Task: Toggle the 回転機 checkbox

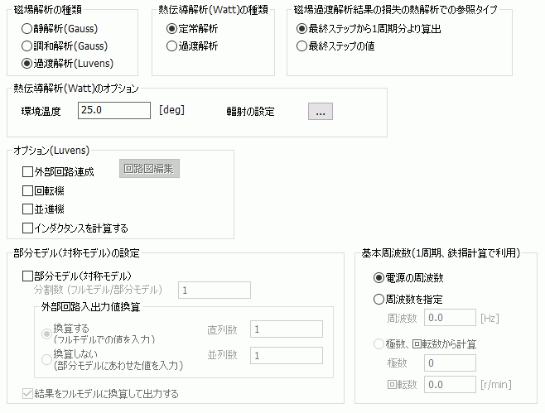Action: pos(28,190)
